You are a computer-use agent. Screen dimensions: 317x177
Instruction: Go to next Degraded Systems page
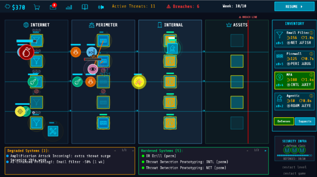tap(133, 151)
